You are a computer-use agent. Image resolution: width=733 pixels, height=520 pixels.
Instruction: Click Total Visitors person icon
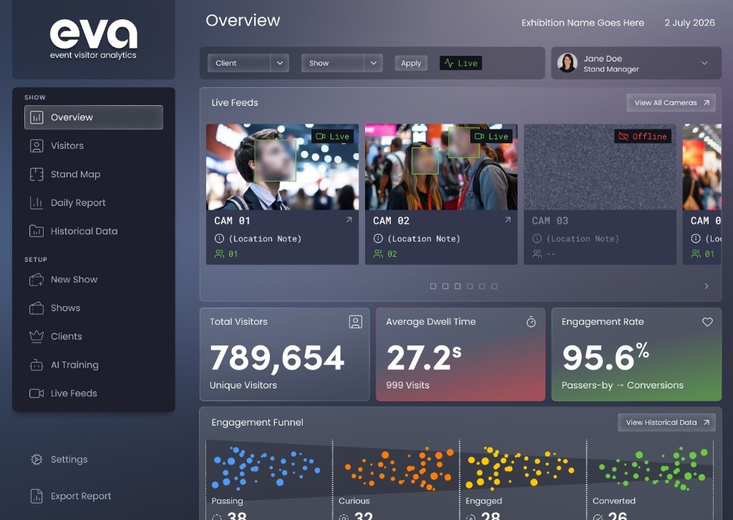[x=355, y=322]
